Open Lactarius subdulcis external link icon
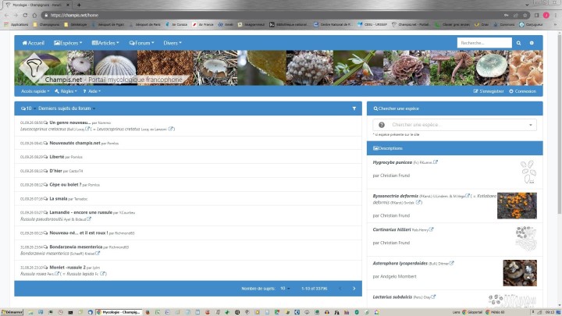The image size is (562, 316). [433, 297]
